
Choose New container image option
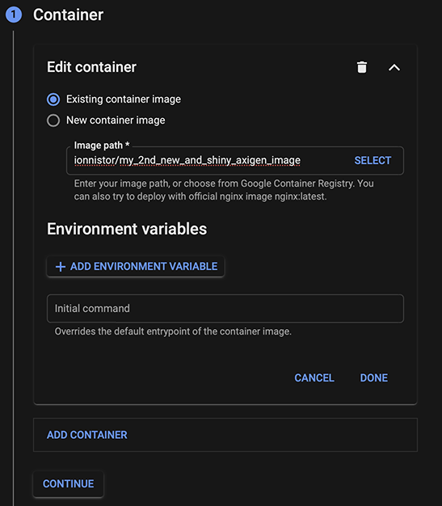[x=53, y=120]
